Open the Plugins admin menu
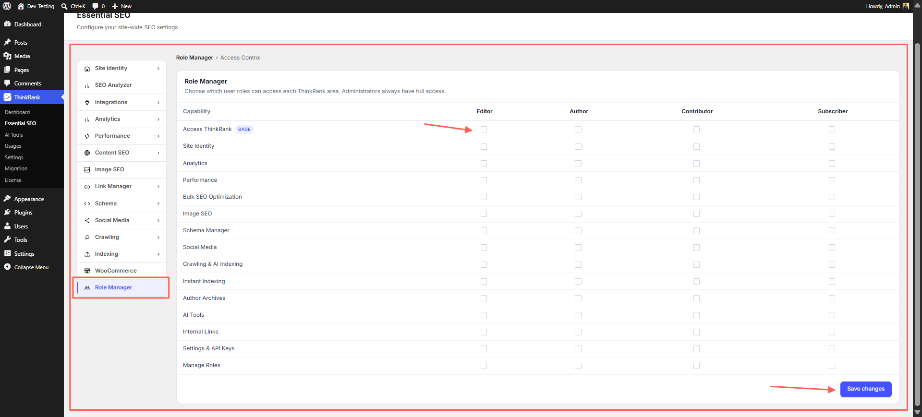This screenshot has width=922, height=417. (32, 213)
